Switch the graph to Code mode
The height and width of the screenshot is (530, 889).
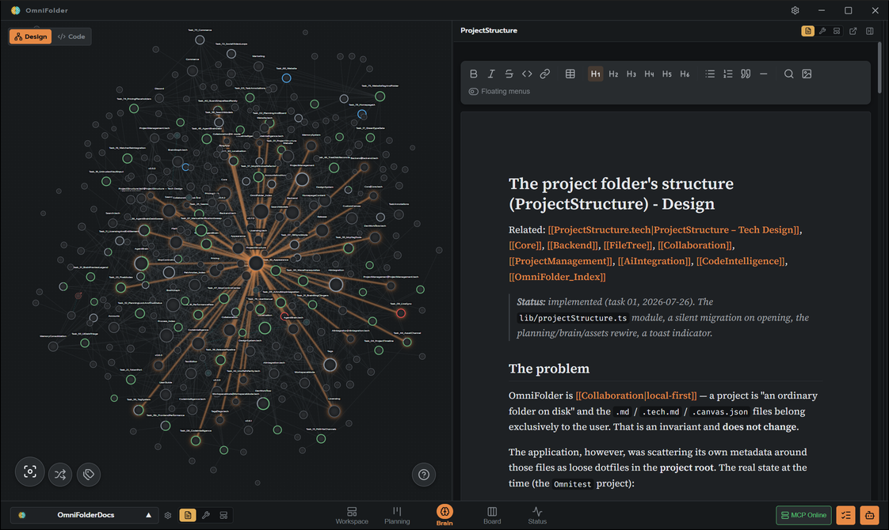pyautogui.click(x=71, y=37)
